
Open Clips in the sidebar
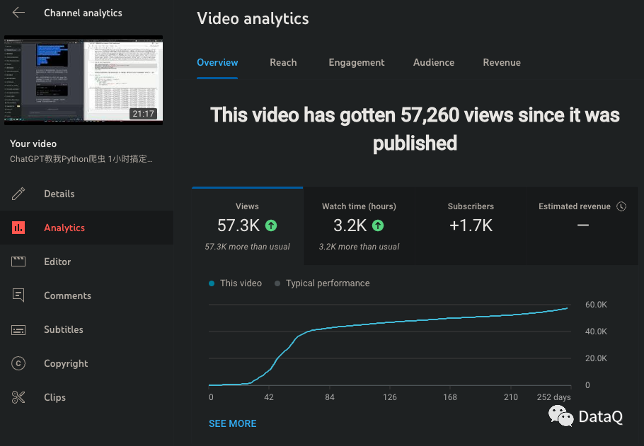click(55, 397)
